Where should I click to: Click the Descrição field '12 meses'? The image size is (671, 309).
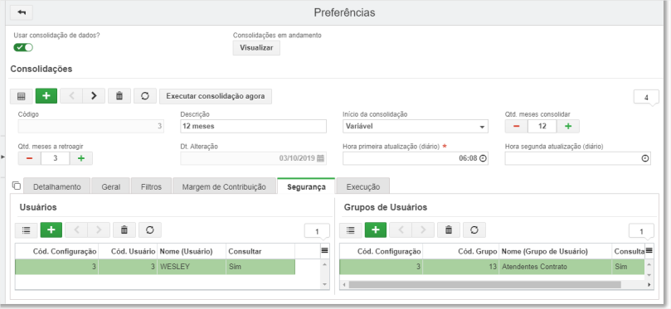coord(253,127)
